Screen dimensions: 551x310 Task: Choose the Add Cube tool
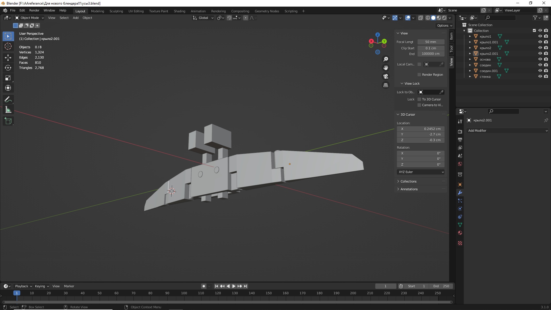click(8, 121)
